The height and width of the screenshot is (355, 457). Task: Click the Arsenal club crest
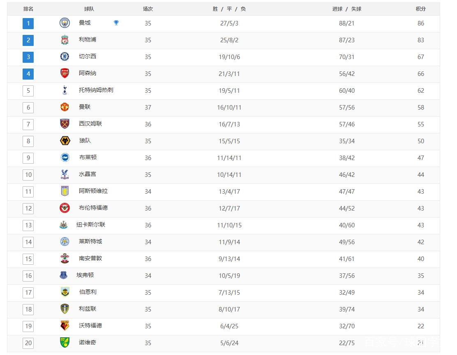pos(65,73)
